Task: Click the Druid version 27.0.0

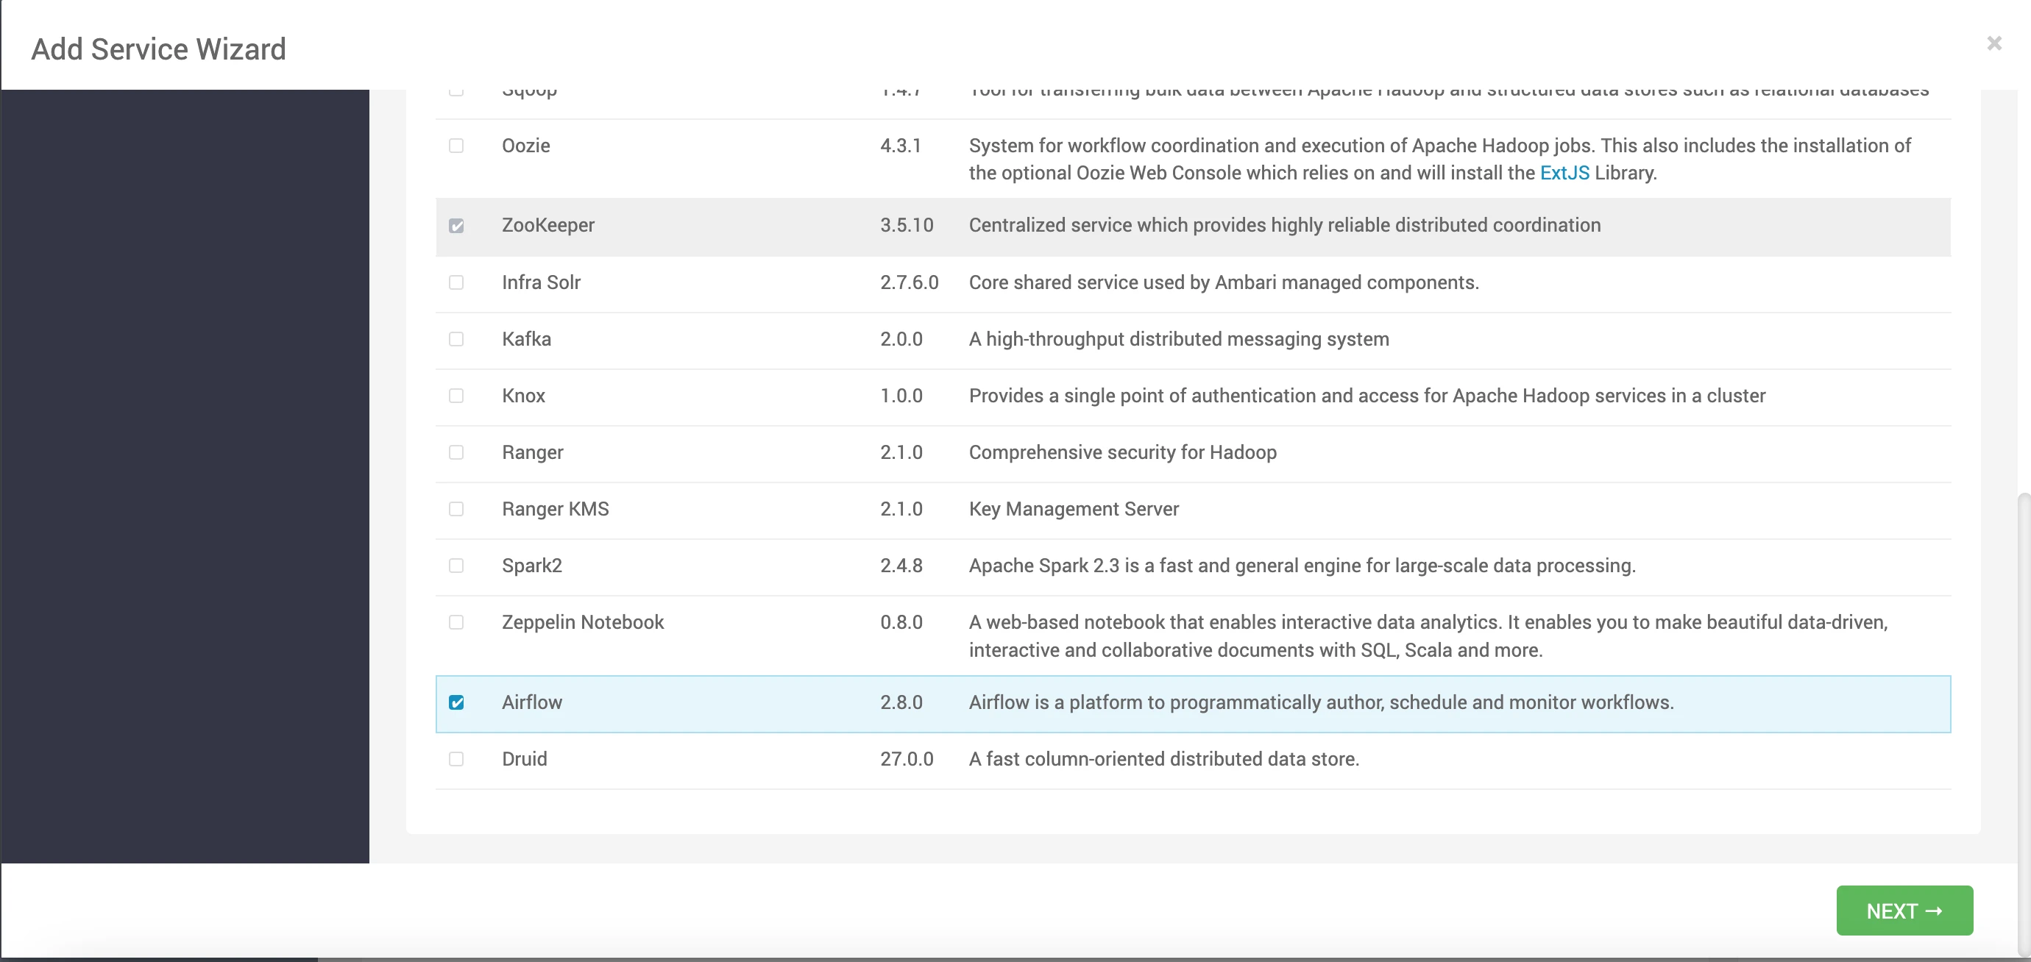Action: [907, 759]
